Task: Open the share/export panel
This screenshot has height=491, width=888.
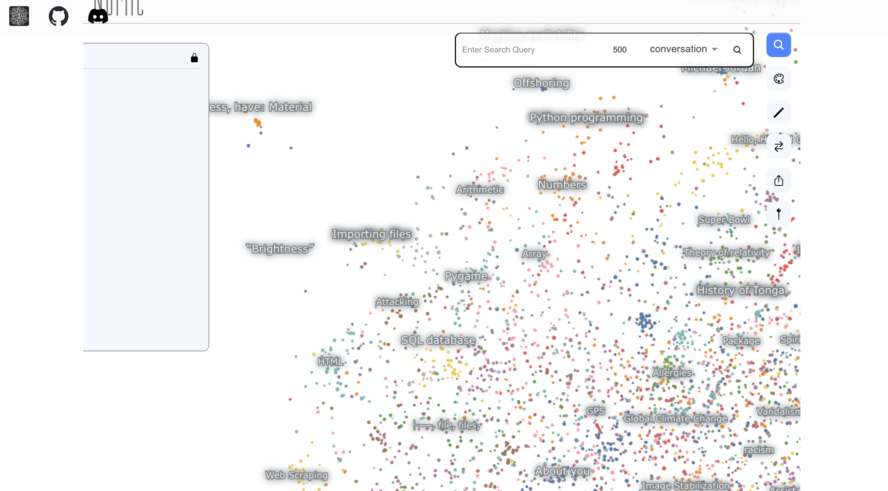Action: tap(778, 180)
